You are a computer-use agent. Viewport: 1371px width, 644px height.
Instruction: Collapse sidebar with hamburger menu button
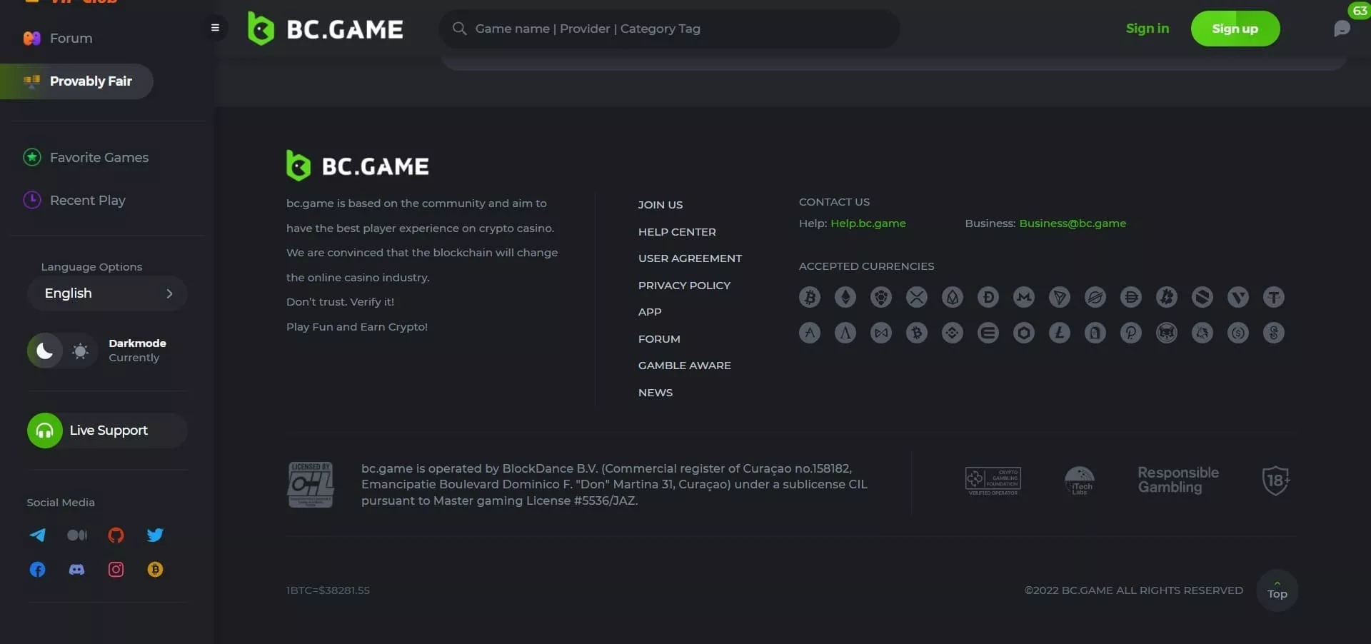tap(215, 28)
